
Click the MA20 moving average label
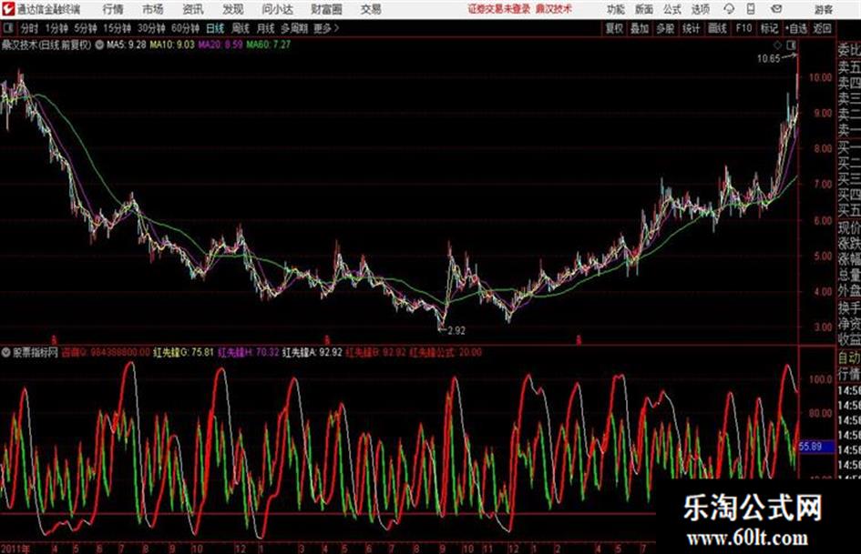220,45
